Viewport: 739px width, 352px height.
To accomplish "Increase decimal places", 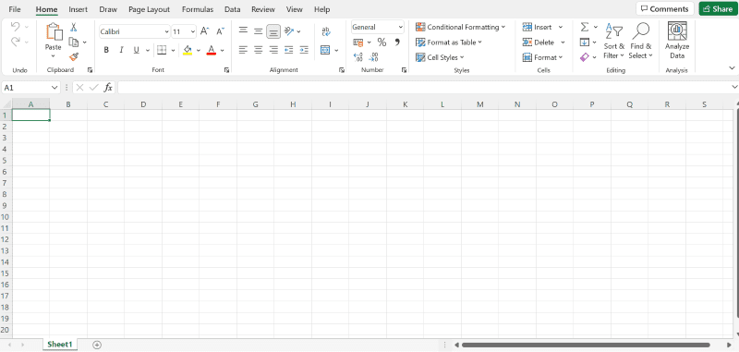I will [x=358, y=57].
